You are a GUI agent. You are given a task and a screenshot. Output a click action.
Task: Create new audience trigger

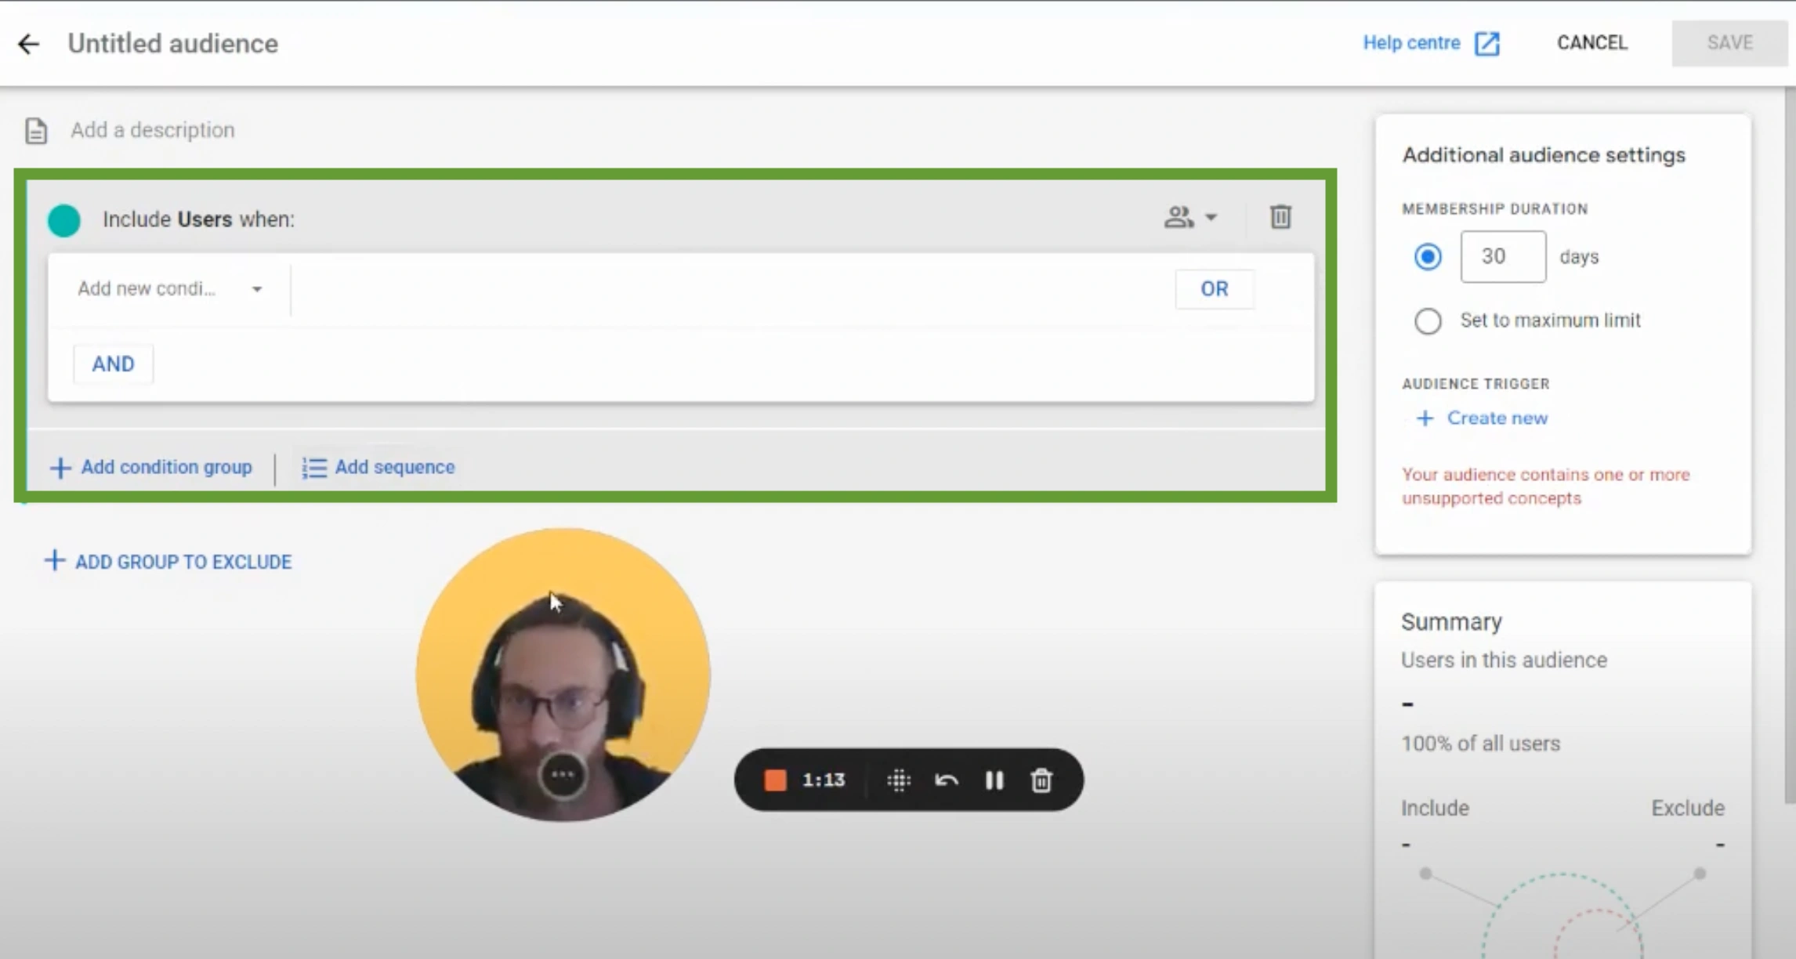[1483, 418]
